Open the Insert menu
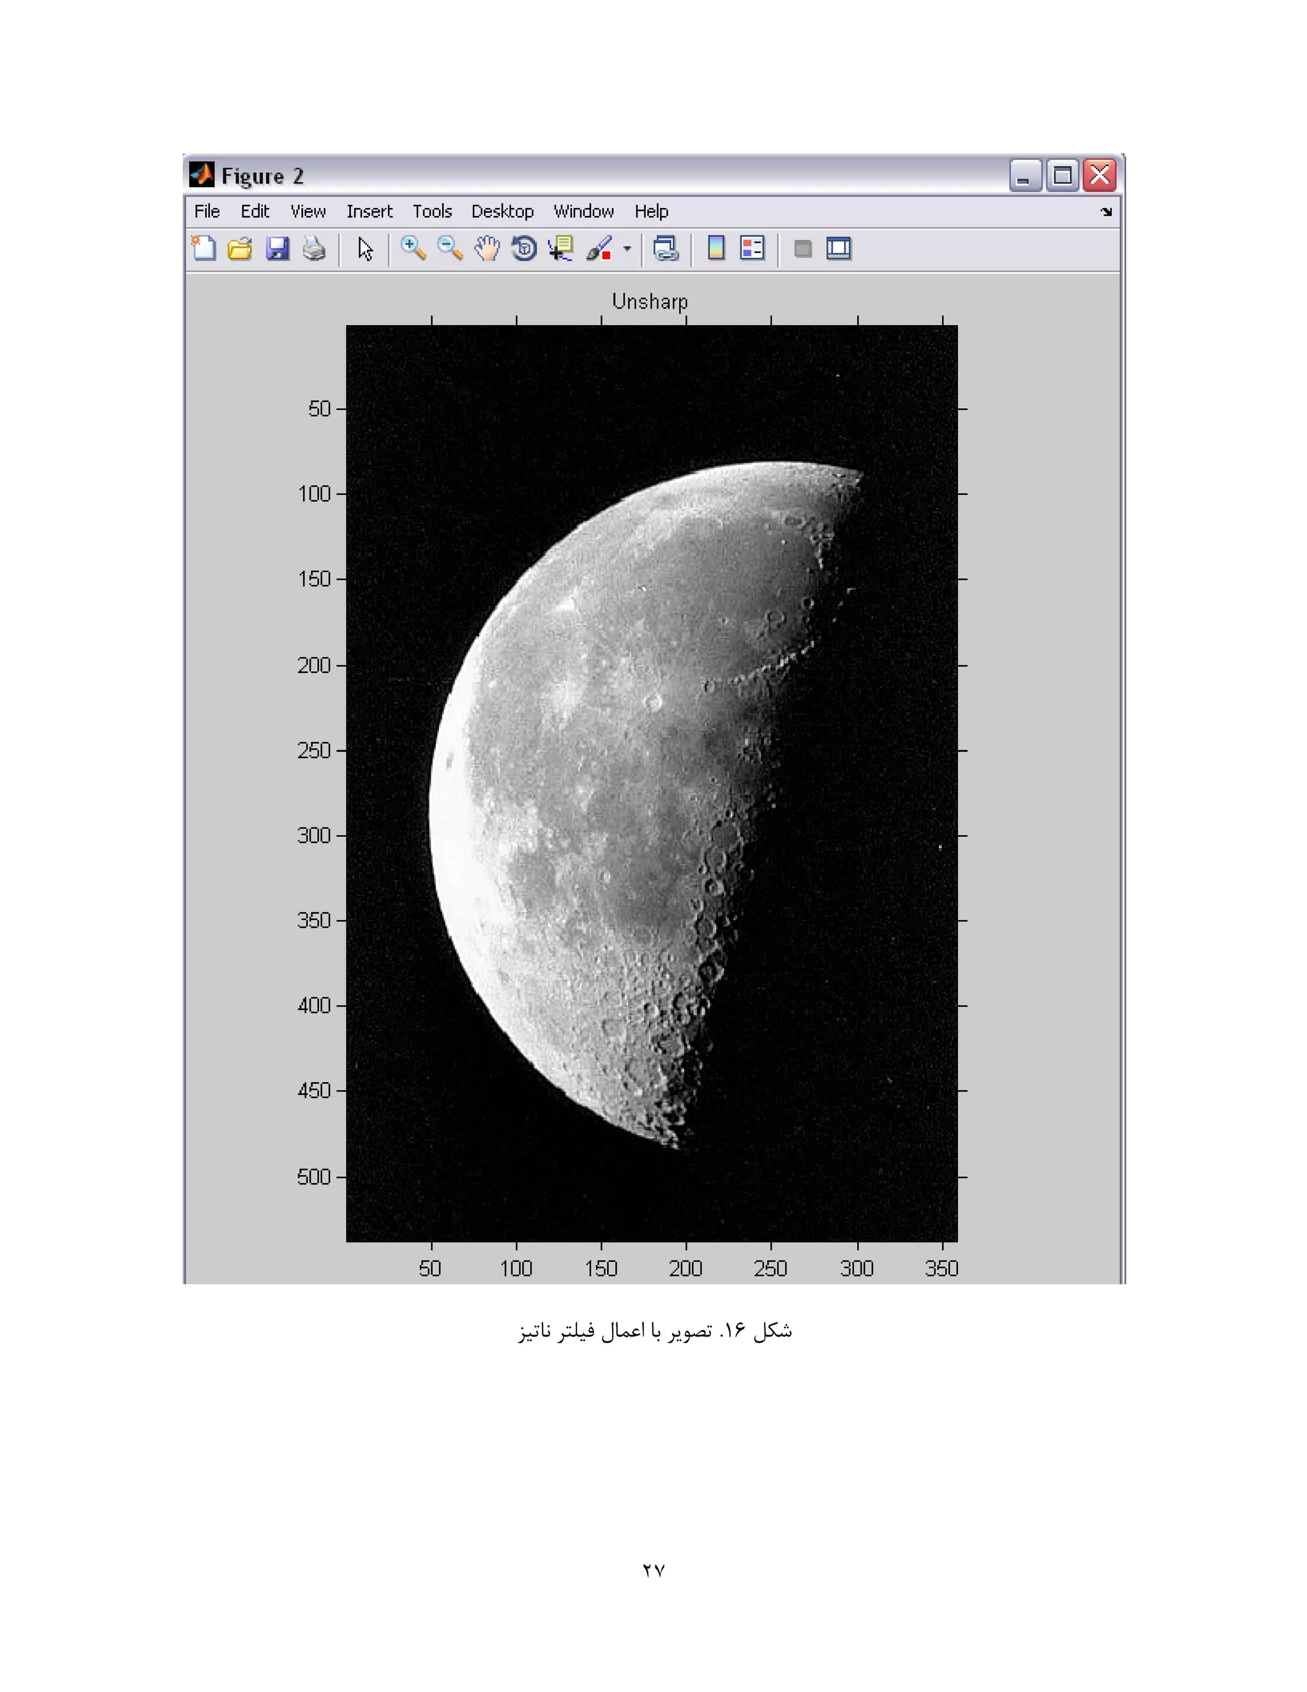The width and height of the screenshot is (1307, 1692). (x=370, y=211)
